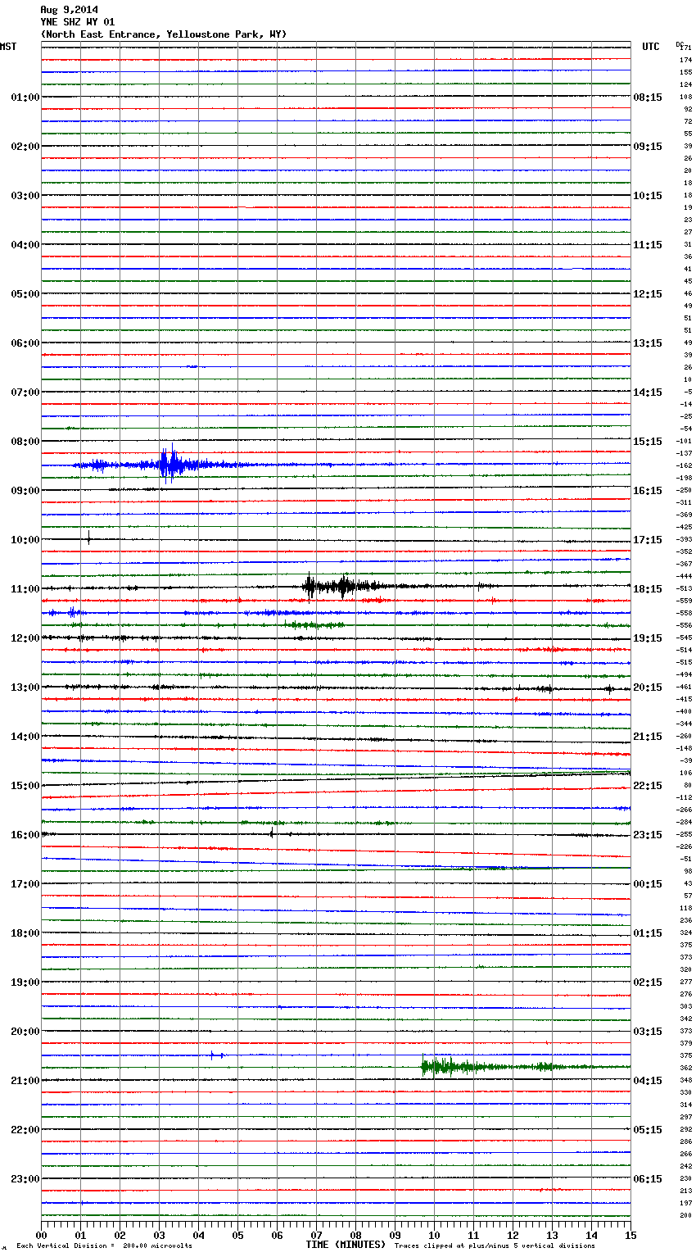Click the 'UTC' timezone label
Image resolution: width=696 pixels, height=1257 pixels.
pyautogui.click(x=650, y=47)
